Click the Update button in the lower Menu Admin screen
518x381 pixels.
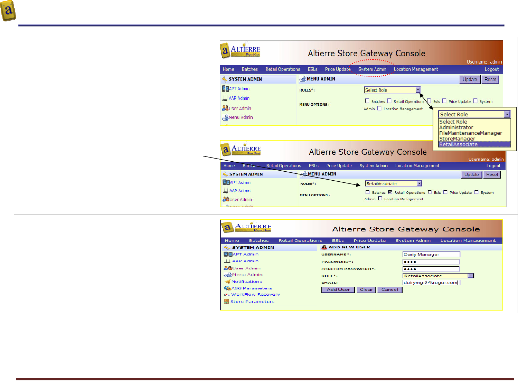(472, 174)
